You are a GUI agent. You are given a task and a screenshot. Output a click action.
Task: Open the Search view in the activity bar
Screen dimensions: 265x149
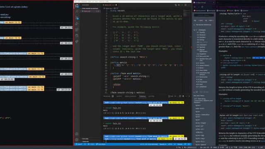77,12
